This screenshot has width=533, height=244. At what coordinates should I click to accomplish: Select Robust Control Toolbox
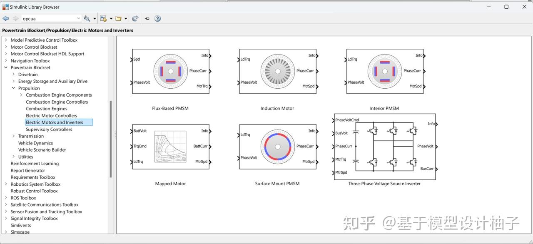pyautogui.click(x=34, y=191)
